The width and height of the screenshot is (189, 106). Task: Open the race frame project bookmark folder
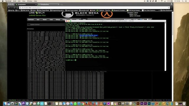[72, 11]
